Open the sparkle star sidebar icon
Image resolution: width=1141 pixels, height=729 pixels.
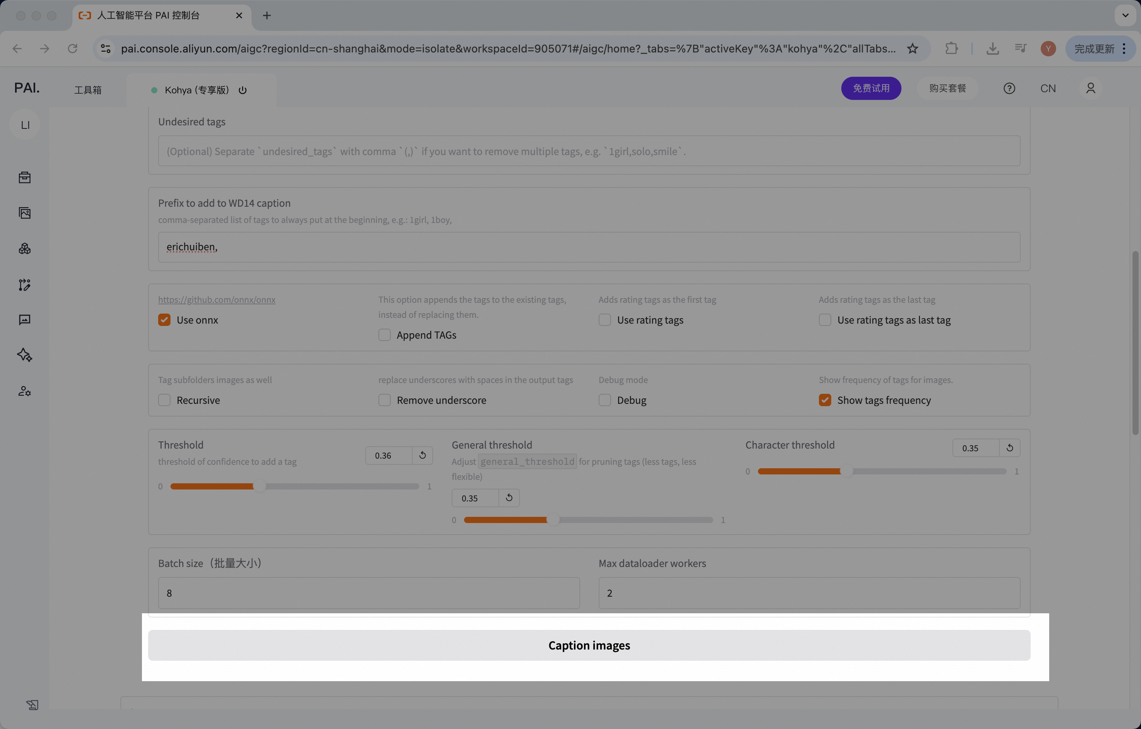pos(25,355)
